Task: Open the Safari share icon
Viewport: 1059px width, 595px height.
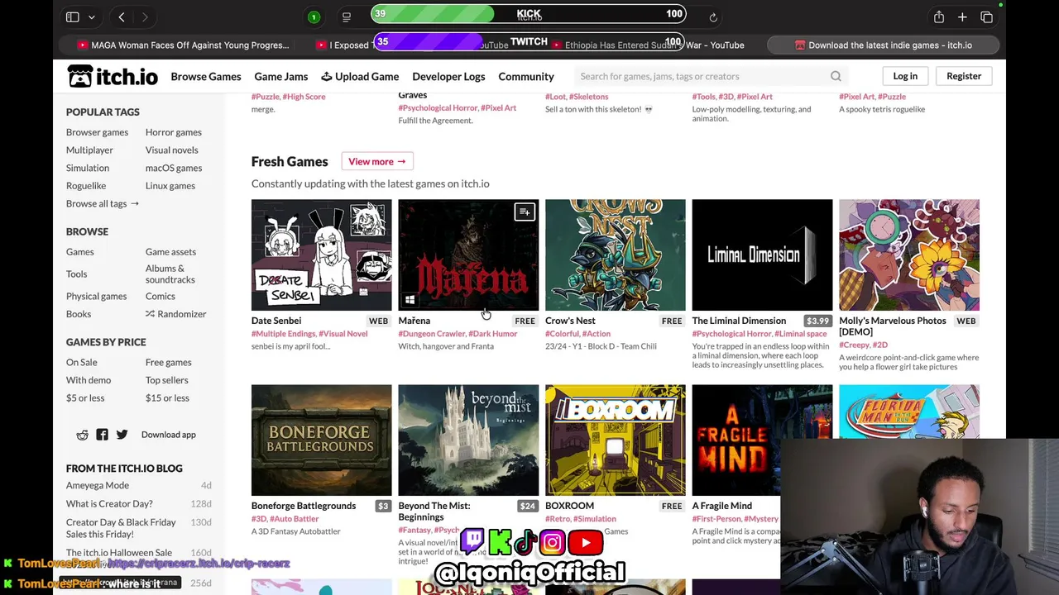Action: pyautogui.click(x=939, y=17)
